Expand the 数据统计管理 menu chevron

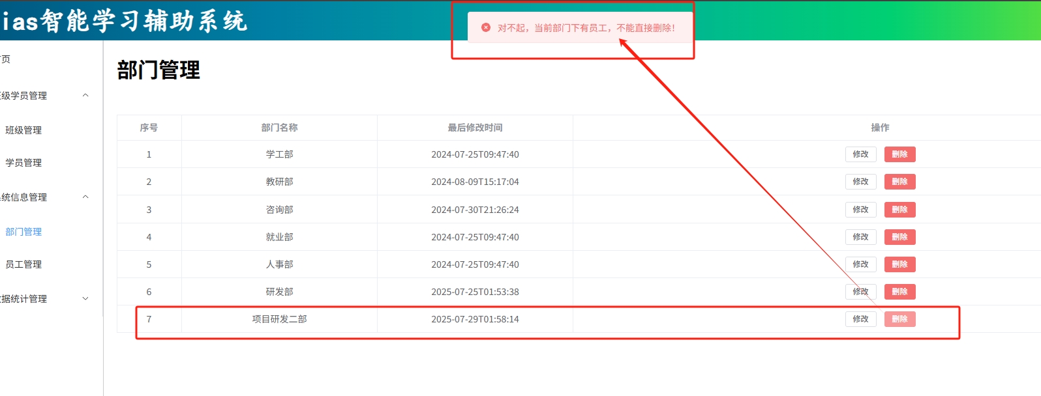pos(85,299)
